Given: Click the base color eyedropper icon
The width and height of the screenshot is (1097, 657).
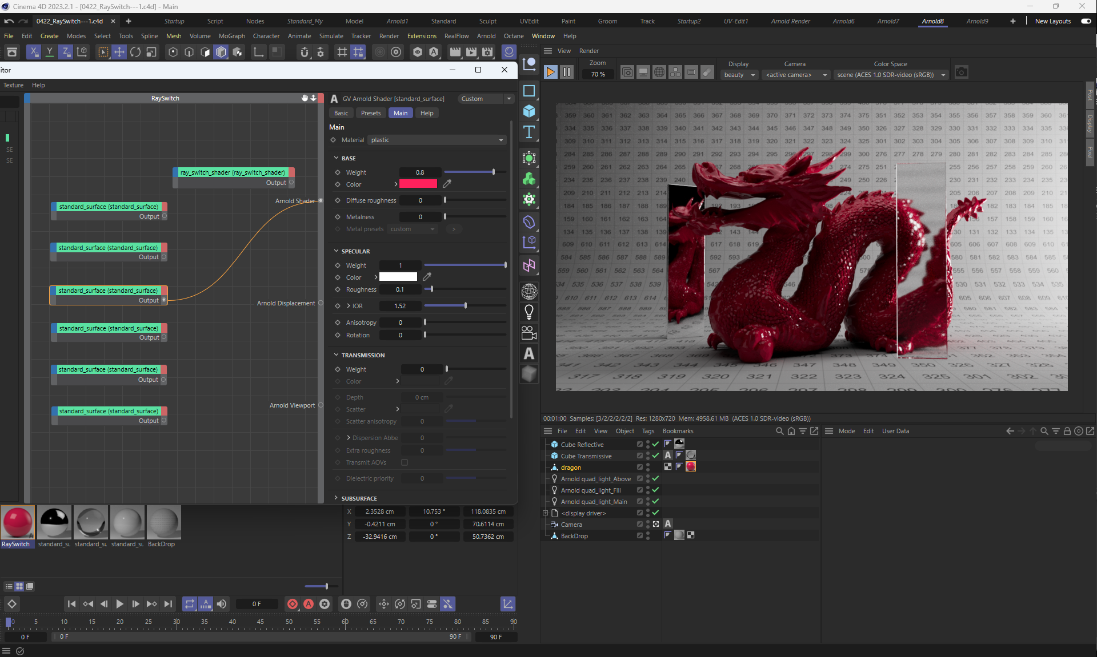Looking at the screenshot, I should click(x=447, y=184).
